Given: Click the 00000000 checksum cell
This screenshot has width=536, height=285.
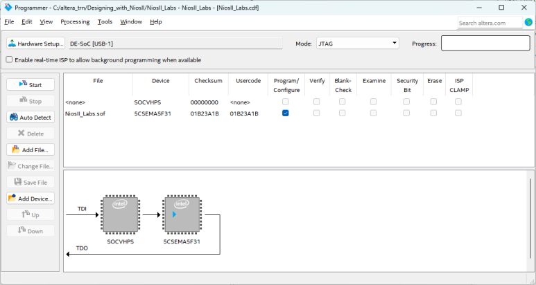Looking at the screenshot, I should (204, 102).
